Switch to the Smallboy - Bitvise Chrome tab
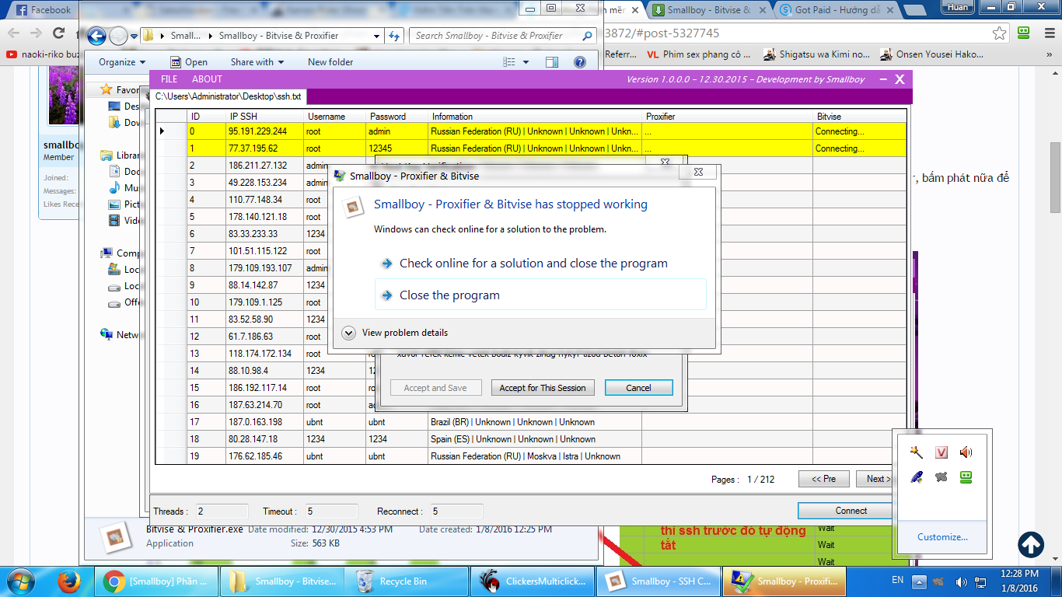Viewport: 1062px width, 597px height. tap(709, 10)
